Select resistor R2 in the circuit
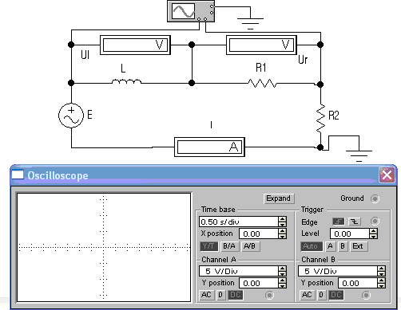 click(x=320, y=119)
